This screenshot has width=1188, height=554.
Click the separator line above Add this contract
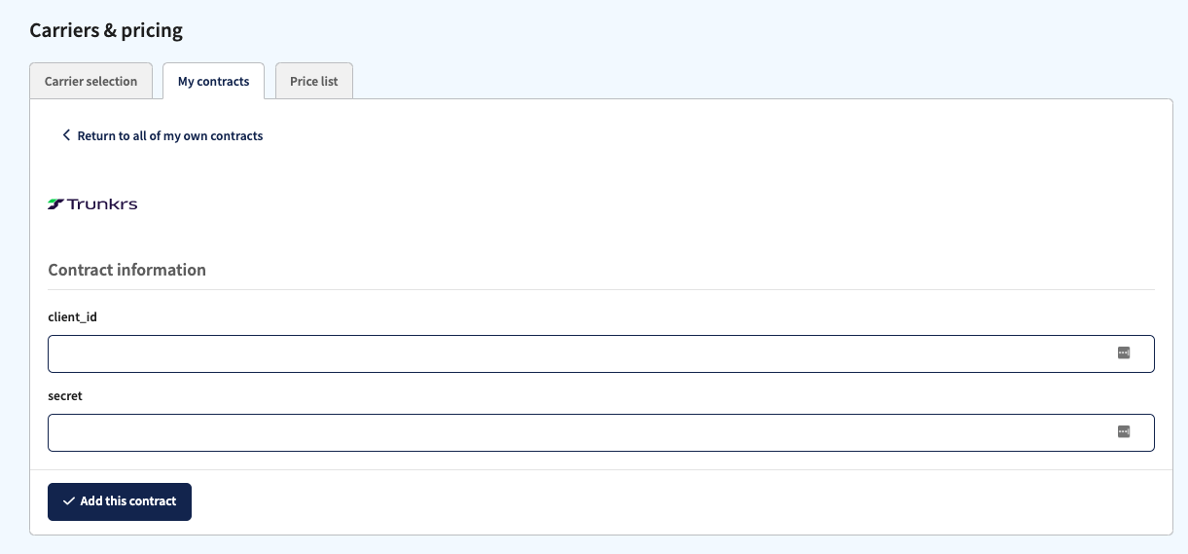(x=601, y=469)
